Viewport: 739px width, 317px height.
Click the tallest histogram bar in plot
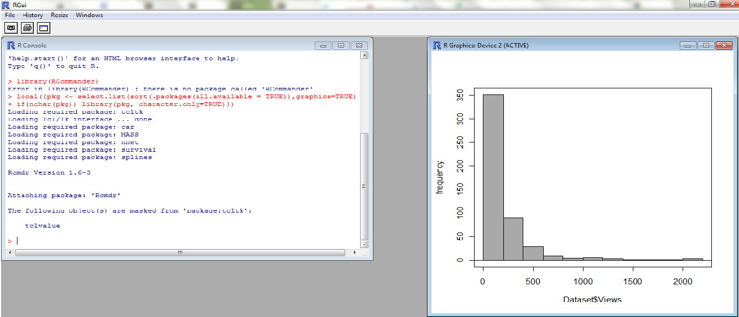coord(493,177)
